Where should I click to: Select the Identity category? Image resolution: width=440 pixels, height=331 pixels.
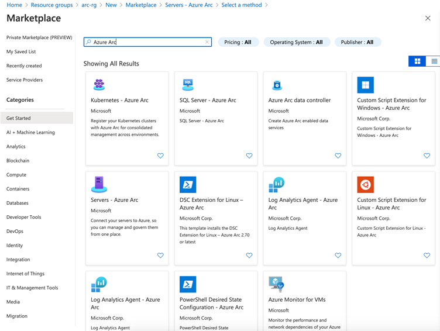point(15,246)
